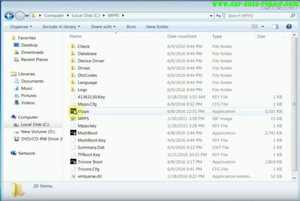300x201 pixels.
Task: Select the MultiBoot application icon
Action: tap(73, 133)
